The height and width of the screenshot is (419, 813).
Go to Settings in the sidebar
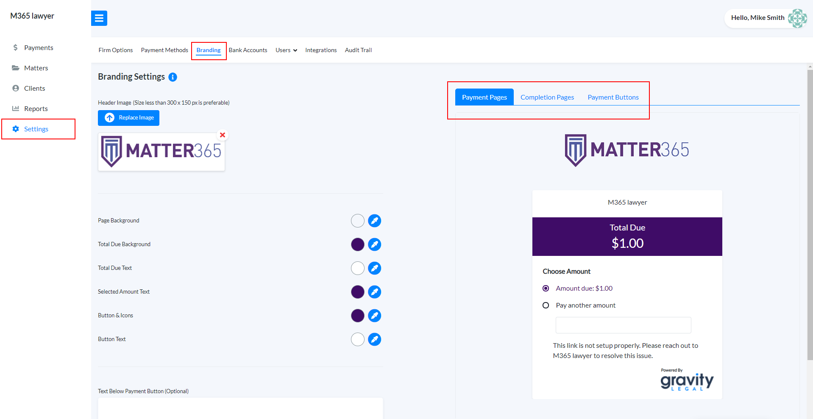(x=36, y=129)
